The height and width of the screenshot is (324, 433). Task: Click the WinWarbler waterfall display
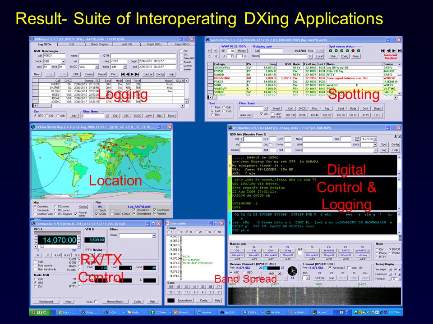coord(314,296)
